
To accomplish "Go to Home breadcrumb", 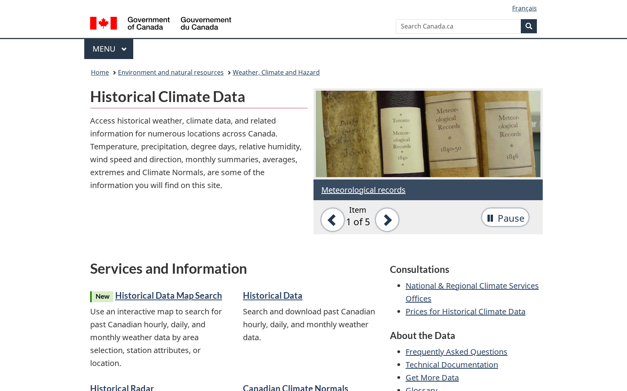I will pyautogui.click(x=100, y=72).
